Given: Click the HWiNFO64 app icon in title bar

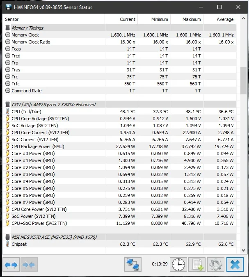Looking at the screenshot, I should [8, 7].
